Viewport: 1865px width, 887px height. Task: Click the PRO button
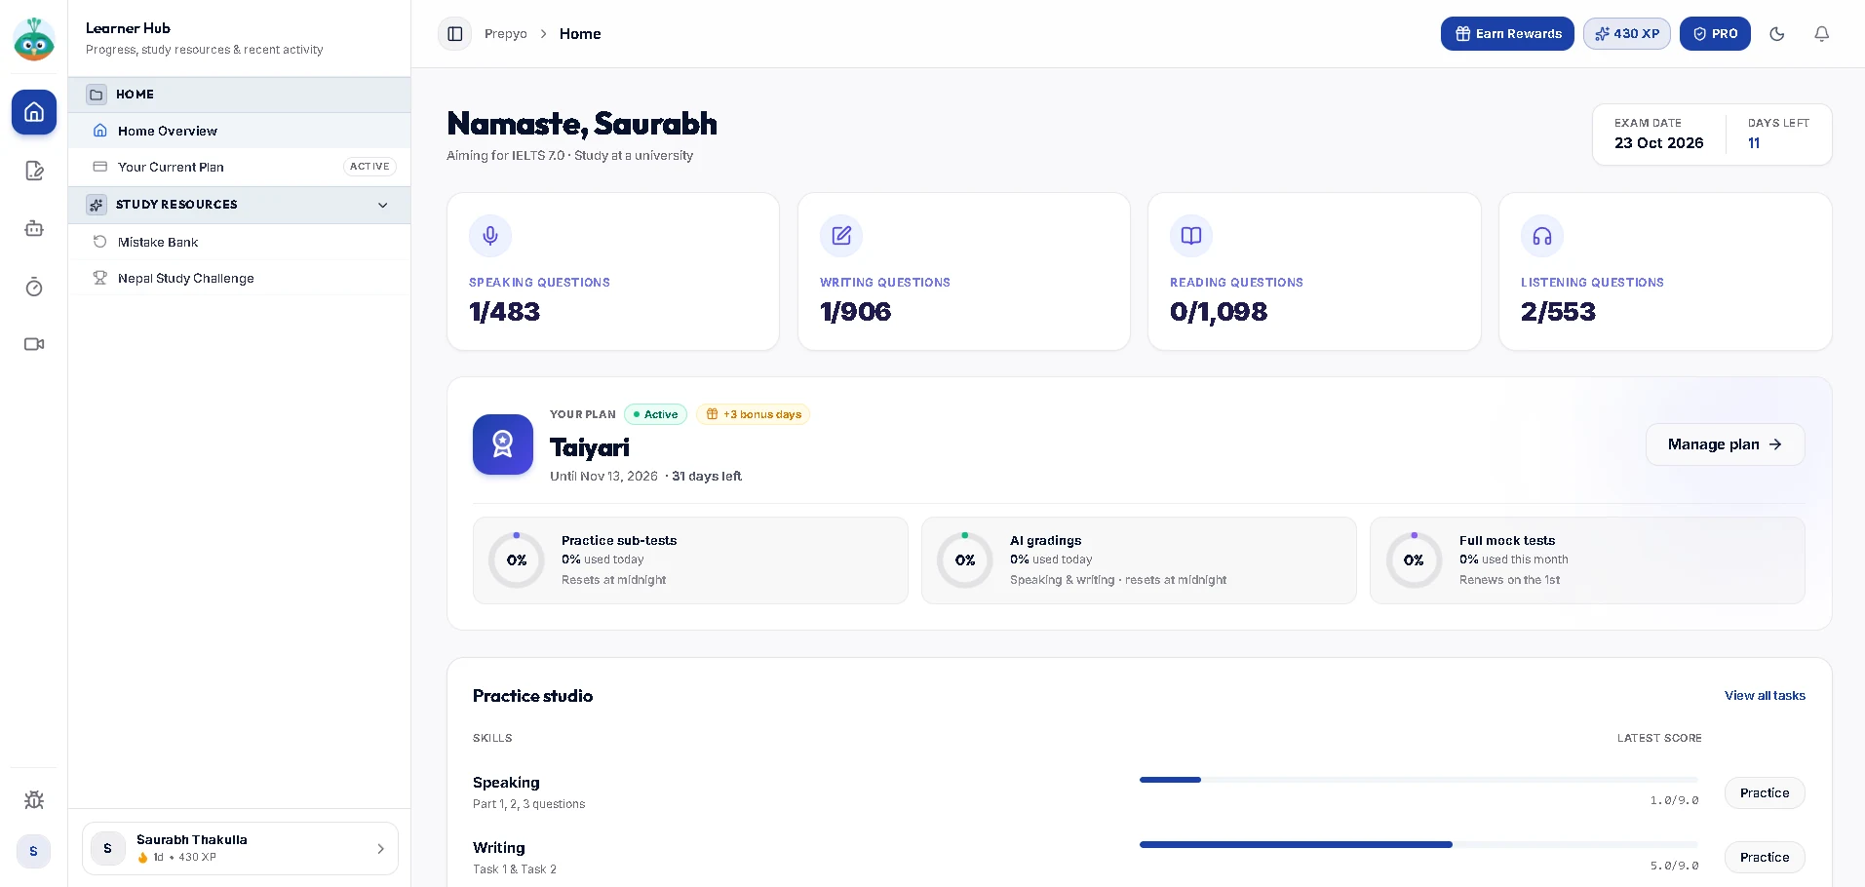coord(1715,34)
